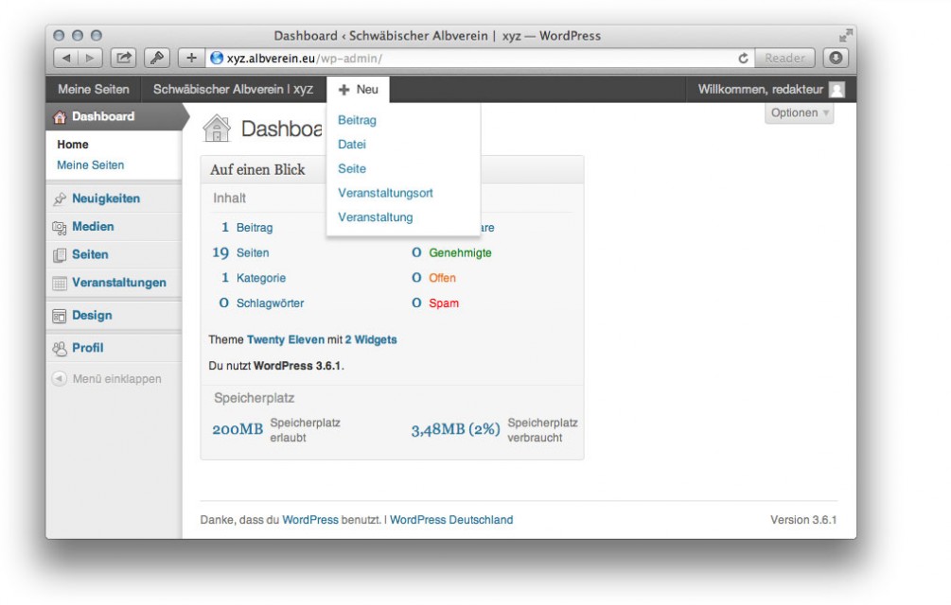Click the users icon beside Profil
Viewport: 951px width, 605px height.
point(60,348)
